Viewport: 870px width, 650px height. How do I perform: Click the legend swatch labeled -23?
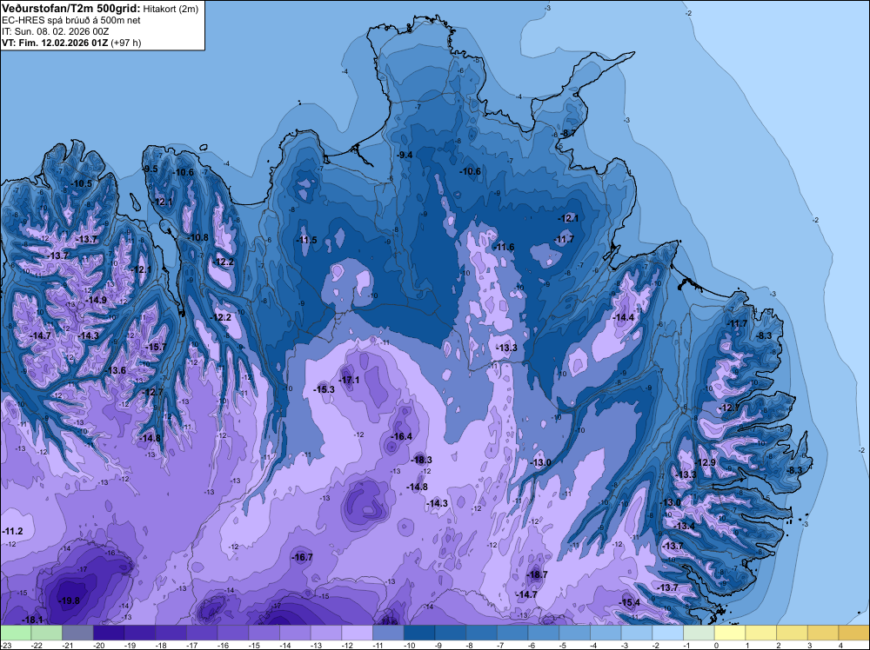click(16, 633)
